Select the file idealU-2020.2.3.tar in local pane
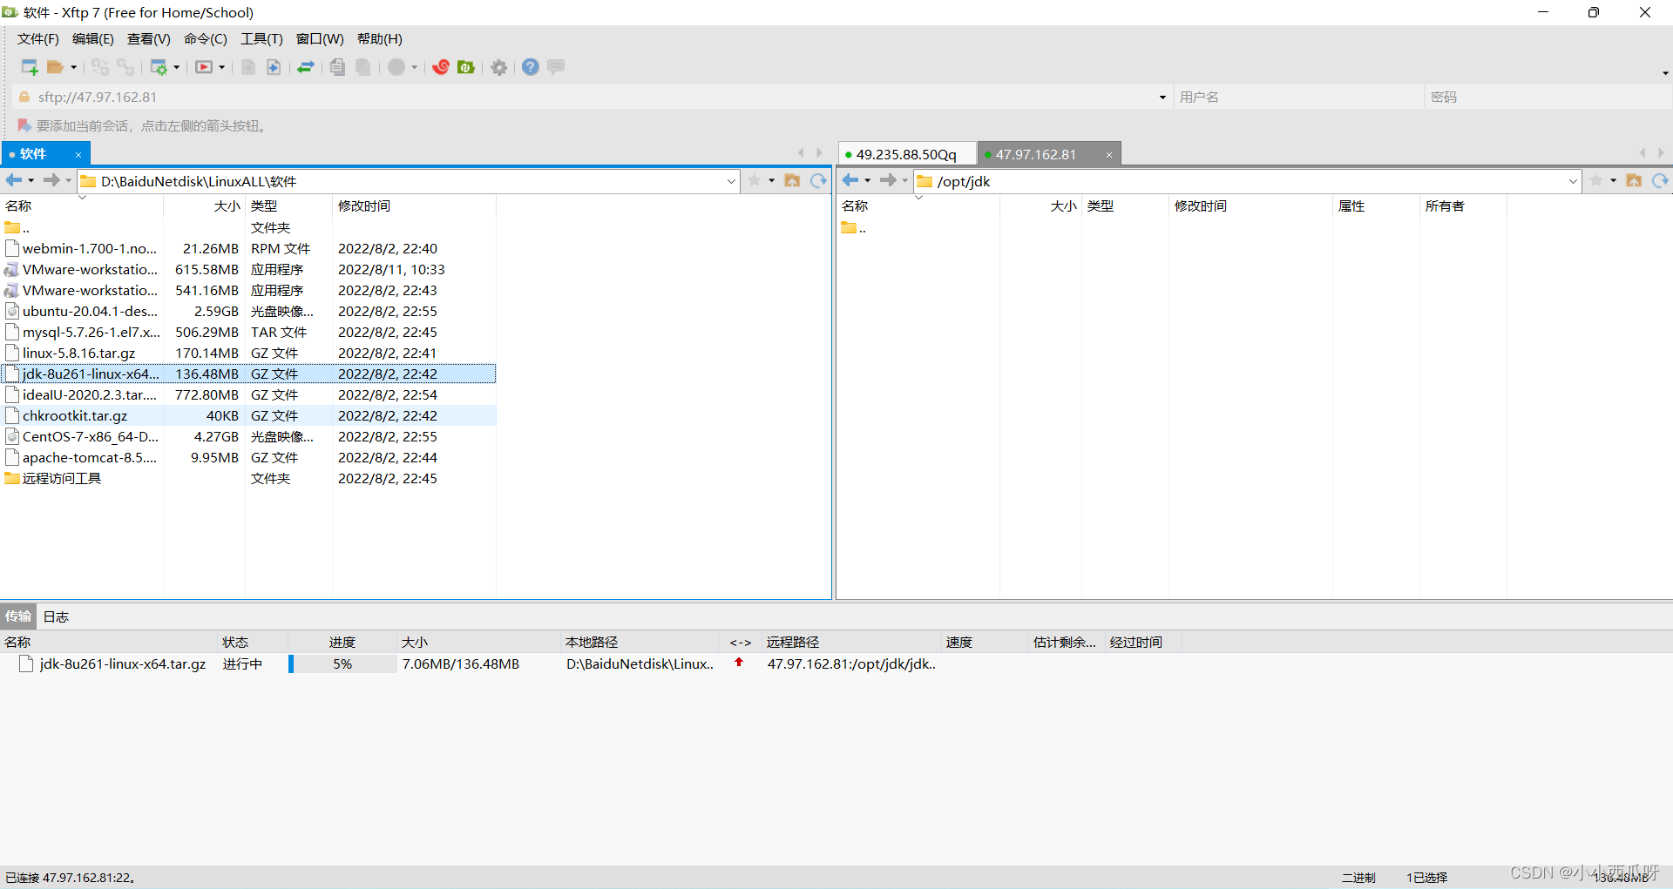Viewport: 1673px width, 889px height. (87, 394)
